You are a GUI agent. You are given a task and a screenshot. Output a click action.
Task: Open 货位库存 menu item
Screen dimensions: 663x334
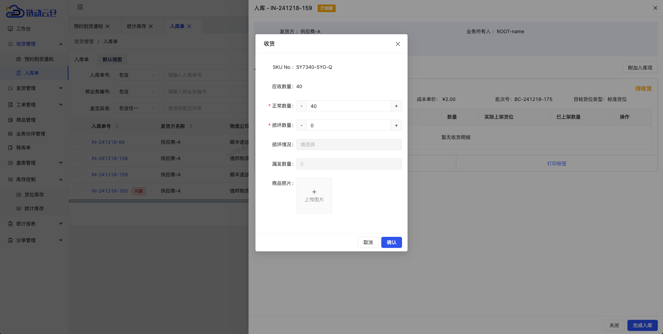pos(34,195)
